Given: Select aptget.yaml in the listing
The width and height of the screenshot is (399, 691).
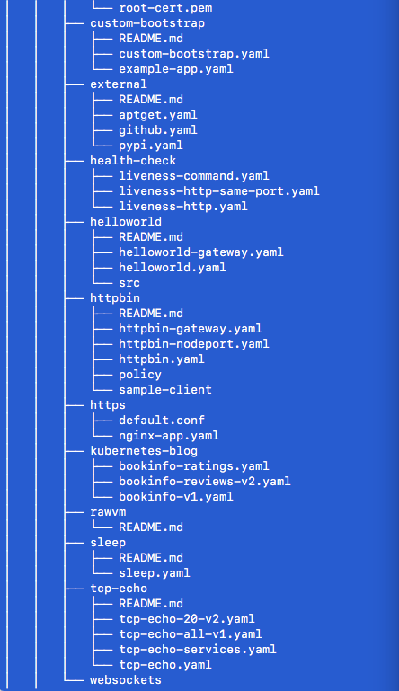Looking at the screenshot, I should [158, 115].
